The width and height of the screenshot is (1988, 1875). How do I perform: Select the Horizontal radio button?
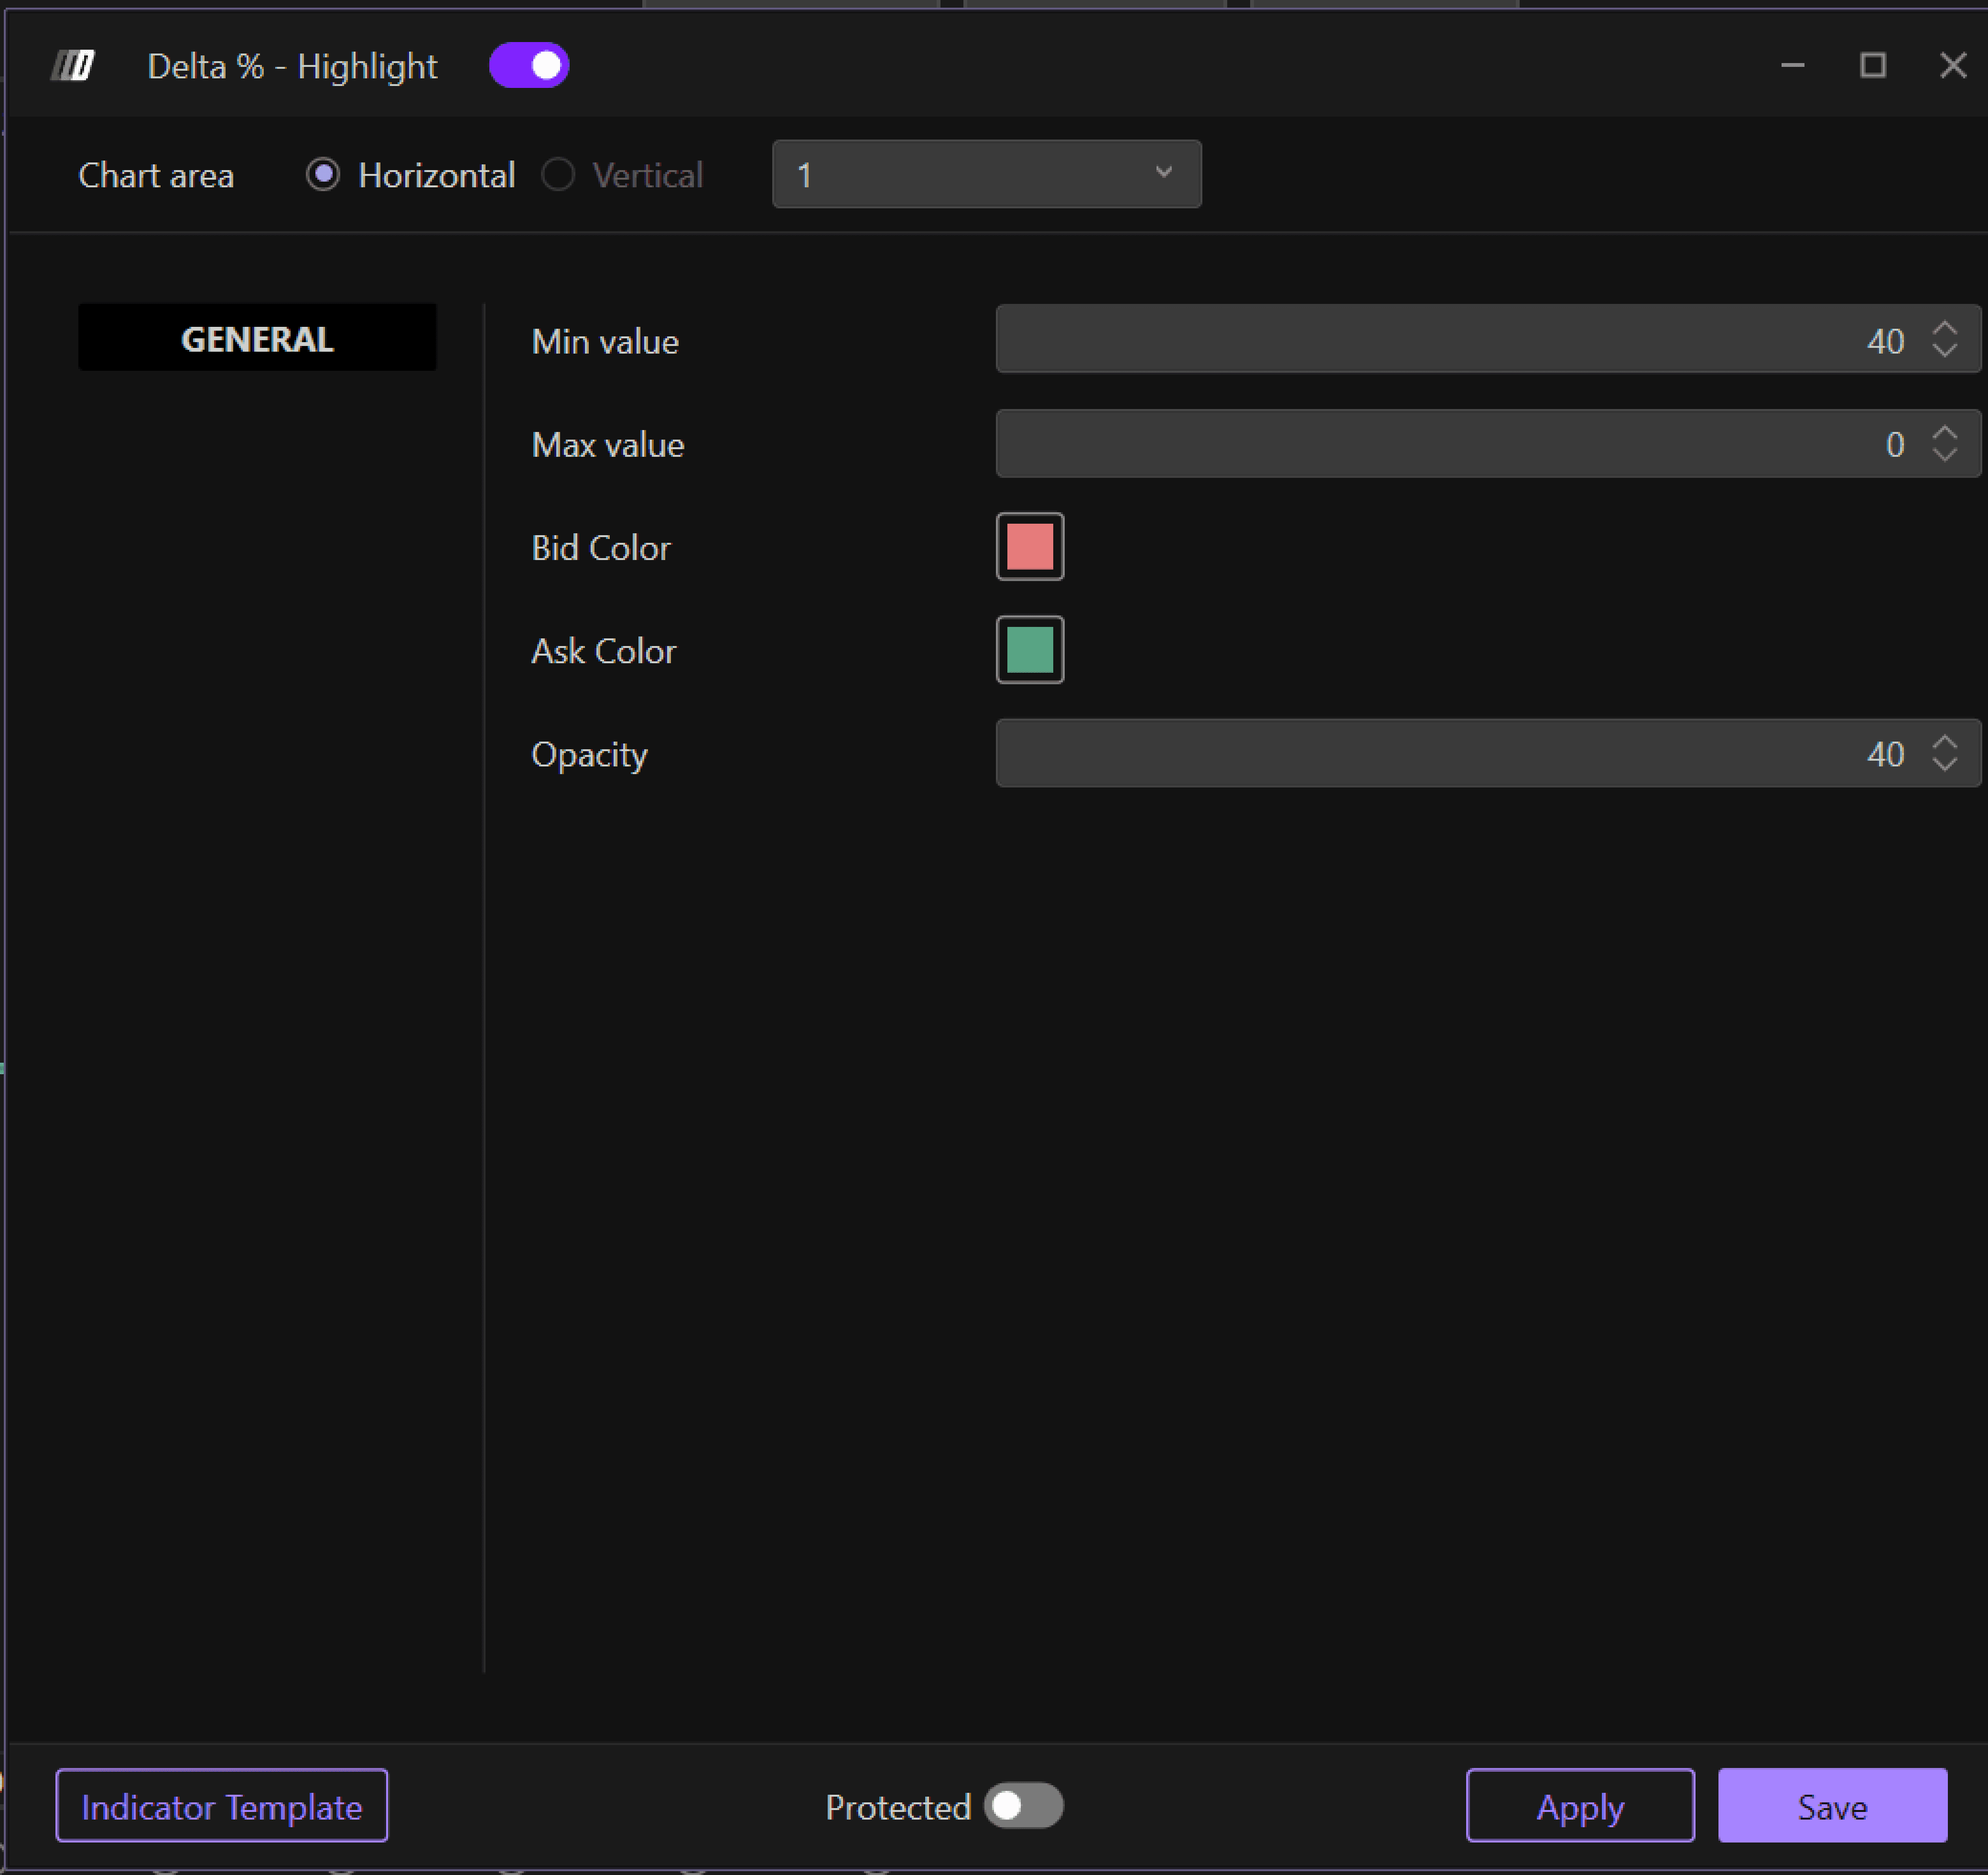tap(323, 175)
